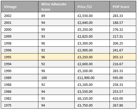Click the Vintage column header
This screenshot has height=110, width=137.
coord(20,7)
